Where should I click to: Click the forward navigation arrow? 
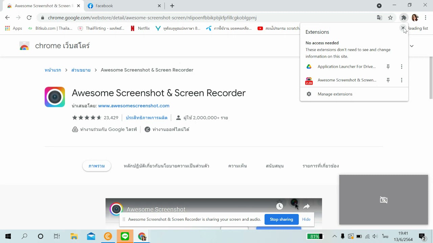(18, 18)
